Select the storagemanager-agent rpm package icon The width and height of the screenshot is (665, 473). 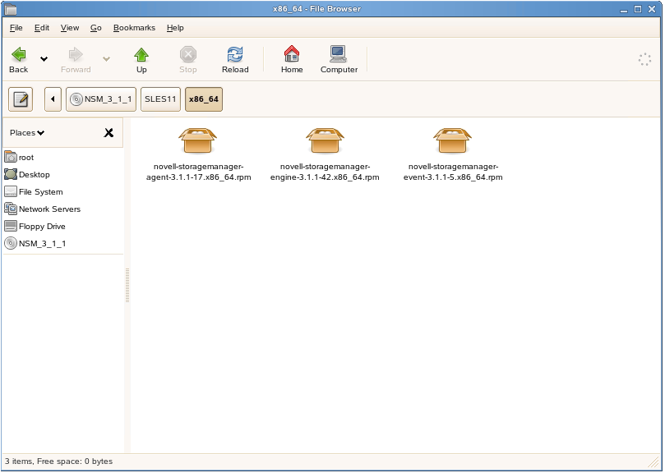pos(197,140)
